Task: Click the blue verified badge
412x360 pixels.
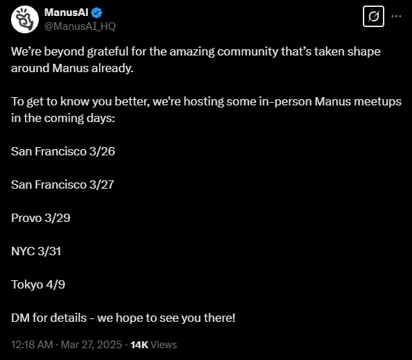Action: (x=97, y=12)
